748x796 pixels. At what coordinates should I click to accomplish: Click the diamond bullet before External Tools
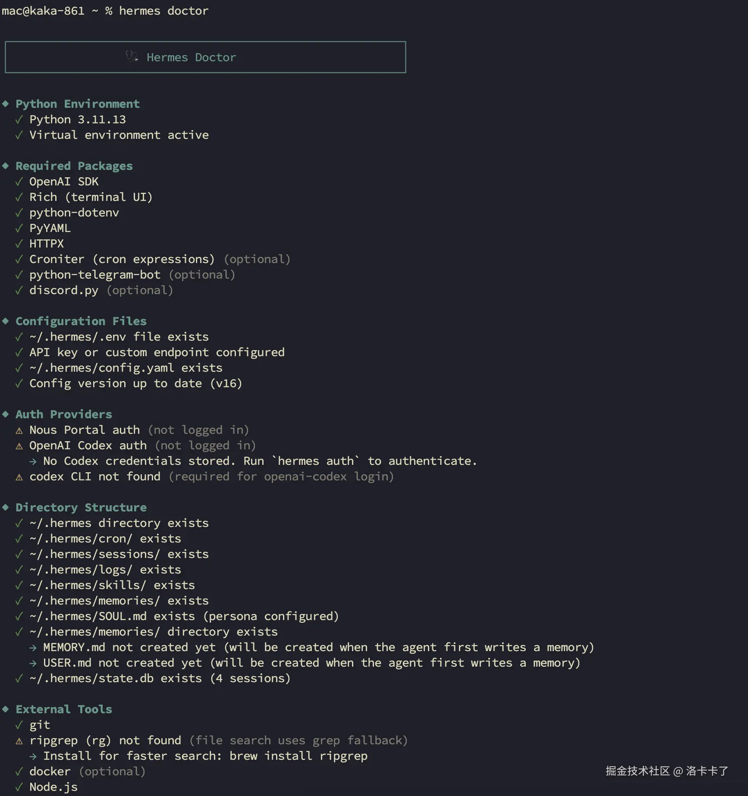pos(6,709)
